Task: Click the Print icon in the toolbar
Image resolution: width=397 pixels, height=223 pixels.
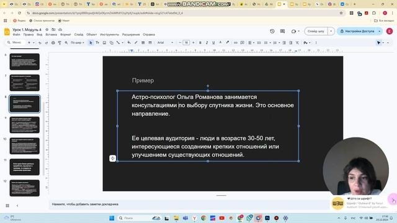Action: point(53,43)
